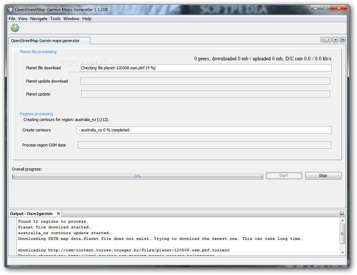Open the File menu
Image resolution: width=357 pixels, height=275 pixels.
click(12, 19)
